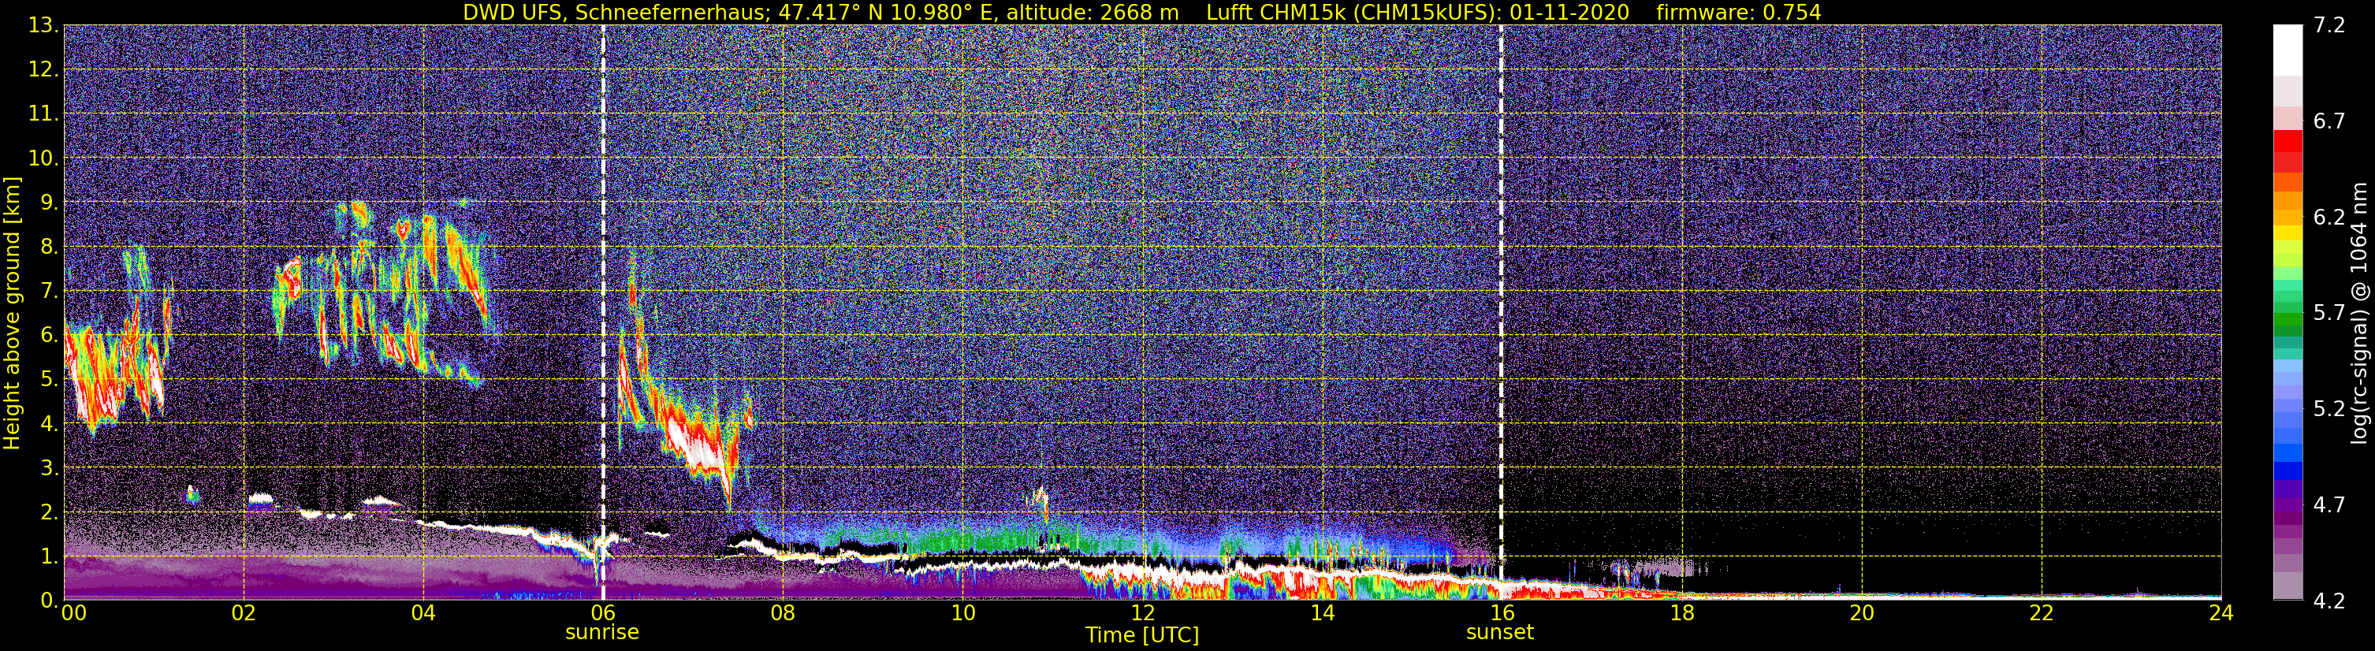Click the '7.' height tick label

tap(49, 292)
